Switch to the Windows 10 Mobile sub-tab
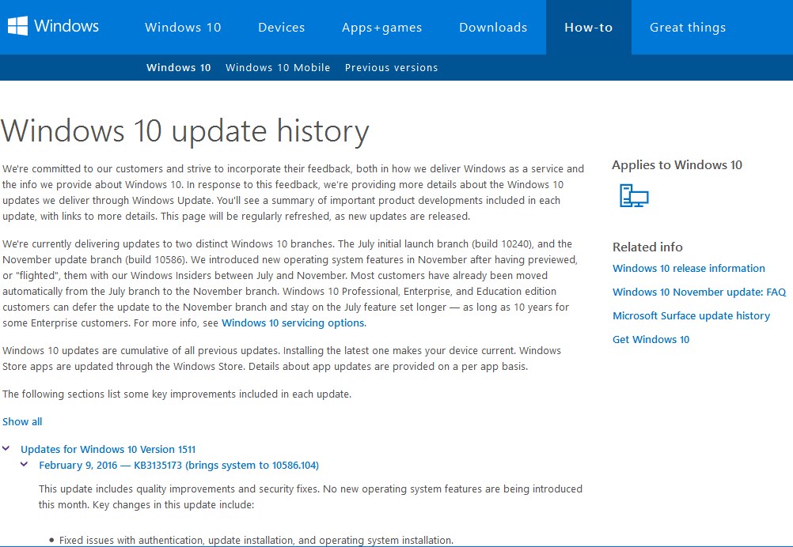 click(278, 68)
